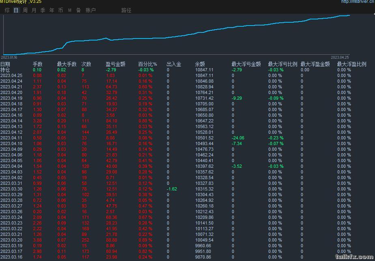
Task: Click the 10846.08 balance value
Action: (204, 81)
